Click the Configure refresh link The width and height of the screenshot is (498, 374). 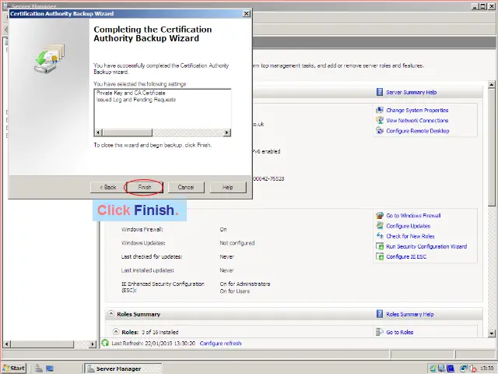coord(220,344)
